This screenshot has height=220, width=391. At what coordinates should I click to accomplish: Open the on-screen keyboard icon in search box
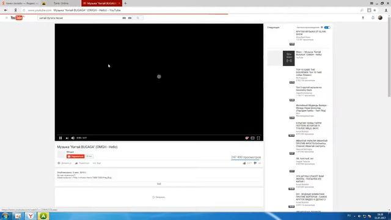(124, 18)
